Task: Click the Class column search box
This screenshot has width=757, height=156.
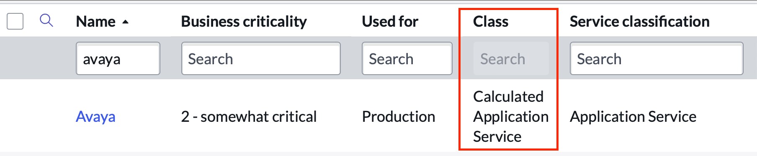Action: (511, 58)
